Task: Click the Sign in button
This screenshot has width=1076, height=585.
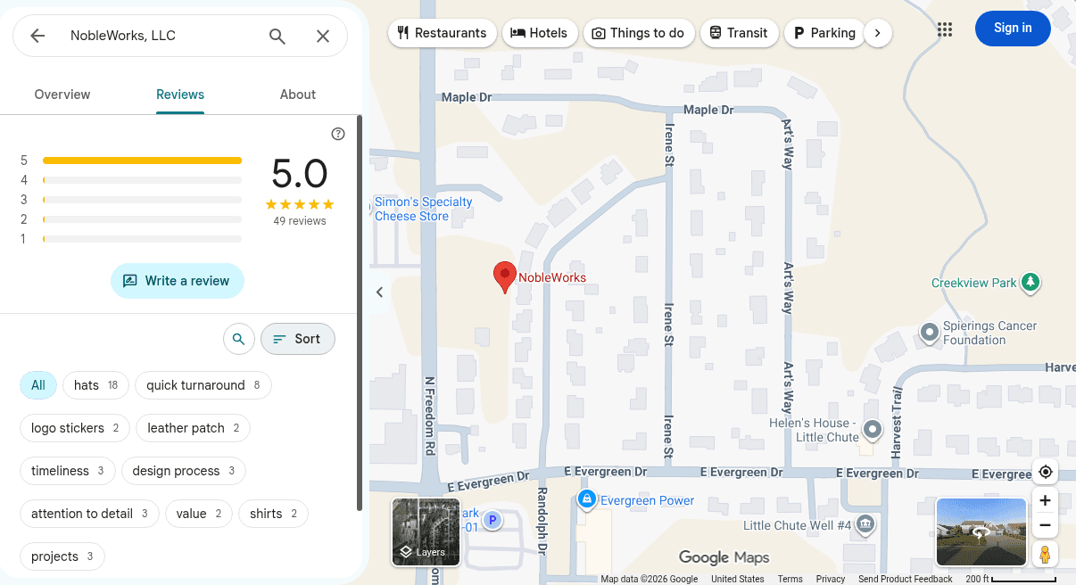Action: pos(1013,29)
